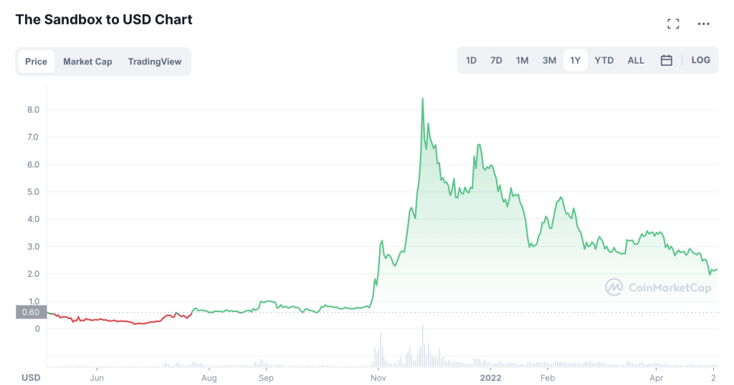Click the 2022 label on the time axis
This screenshot has width=734, height=385.
(490, 377)
